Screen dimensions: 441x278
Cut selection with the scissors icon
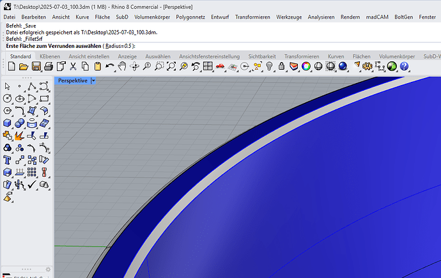click(x=73, y=66)
